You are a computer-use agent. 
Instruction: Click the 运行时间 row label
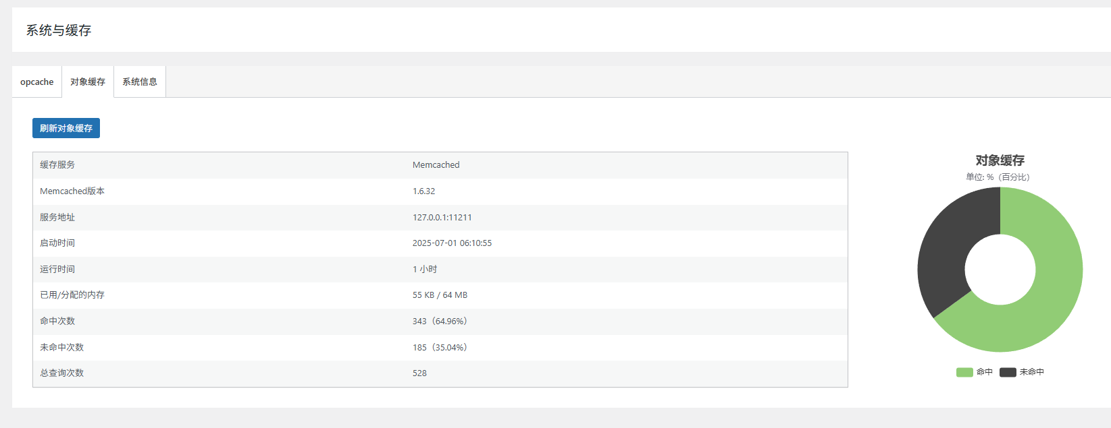[57, 269]
